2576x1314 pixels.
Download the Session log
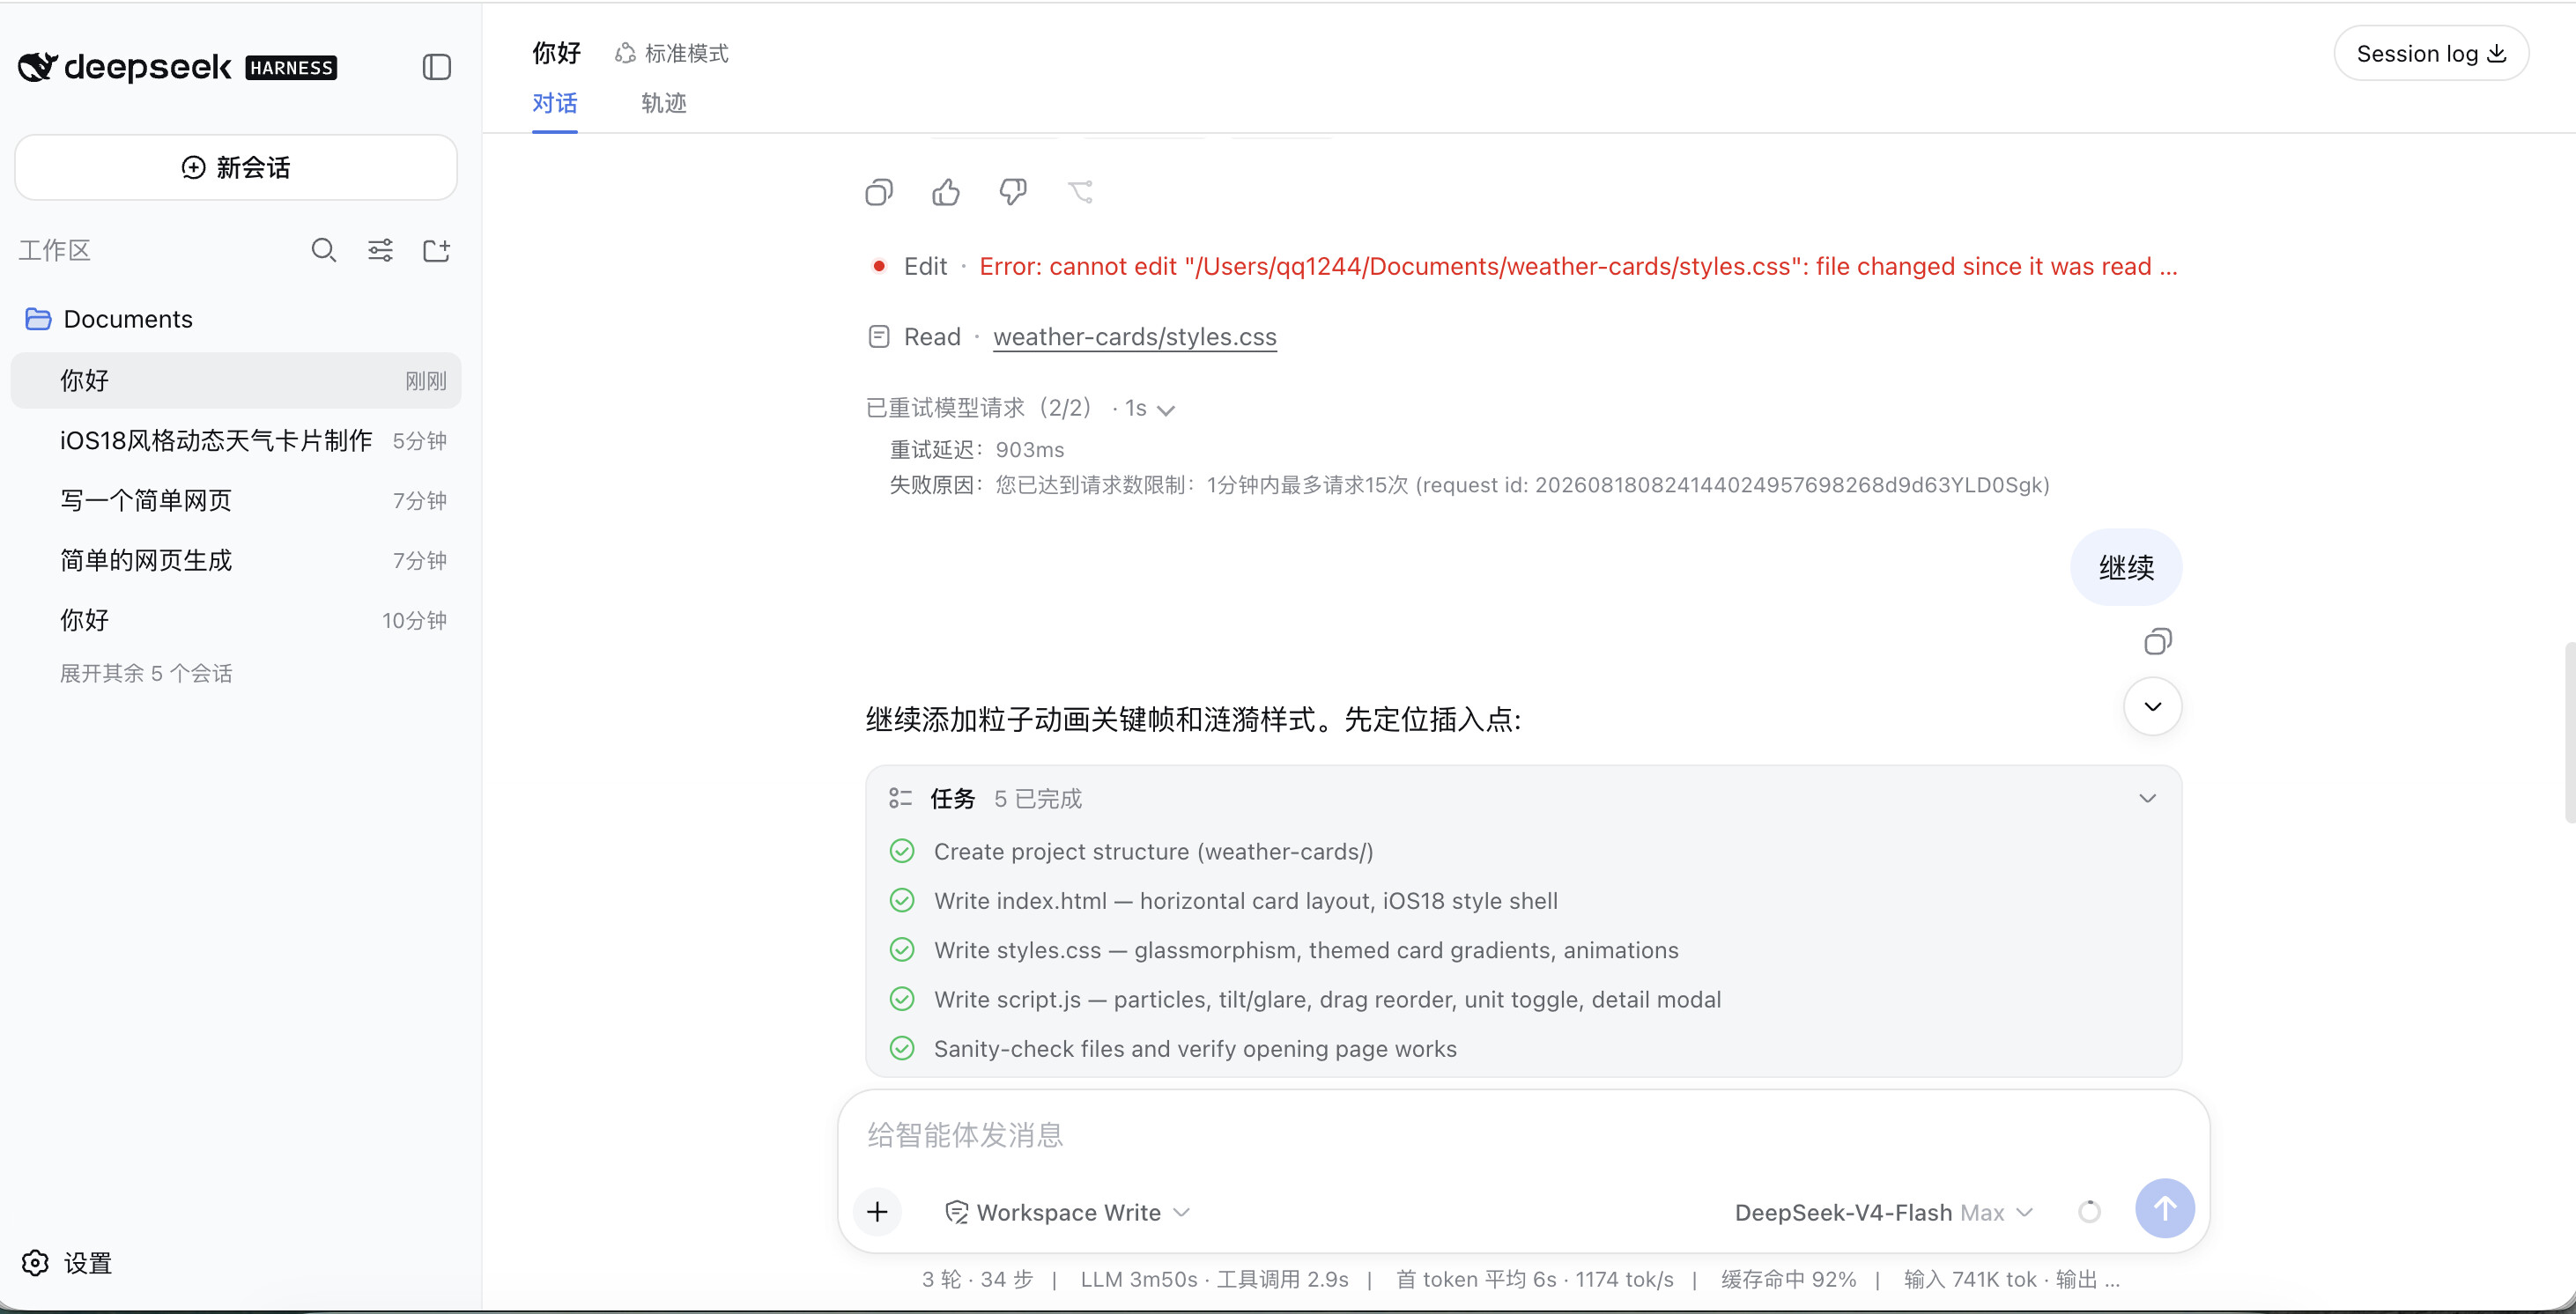pyautogui.click(x=2431, y=53)
